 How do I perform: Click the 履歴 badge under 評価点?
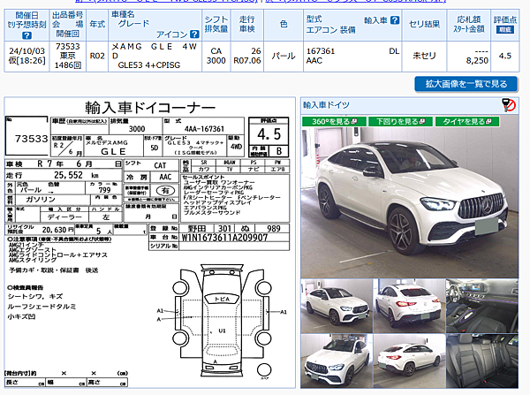505,29
